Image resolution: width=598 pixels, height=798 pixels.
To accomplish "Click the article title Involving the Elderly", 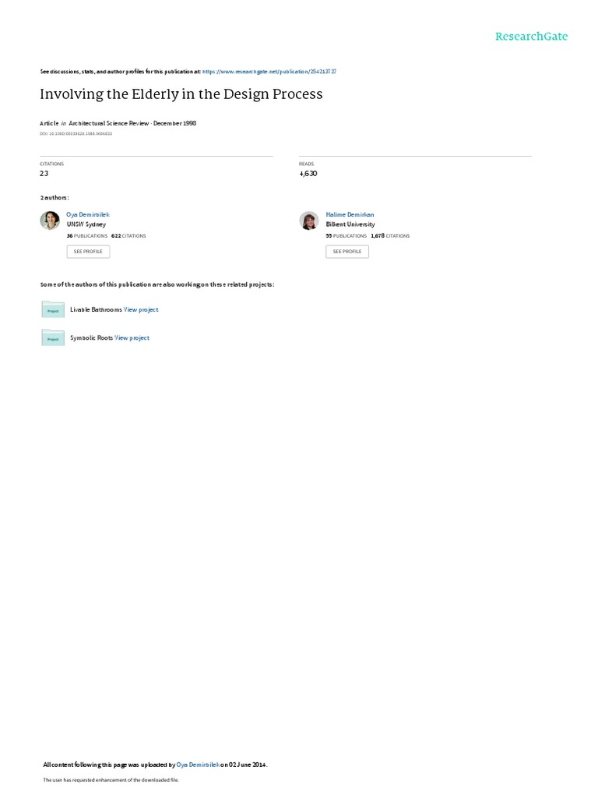I will point(181,94).
